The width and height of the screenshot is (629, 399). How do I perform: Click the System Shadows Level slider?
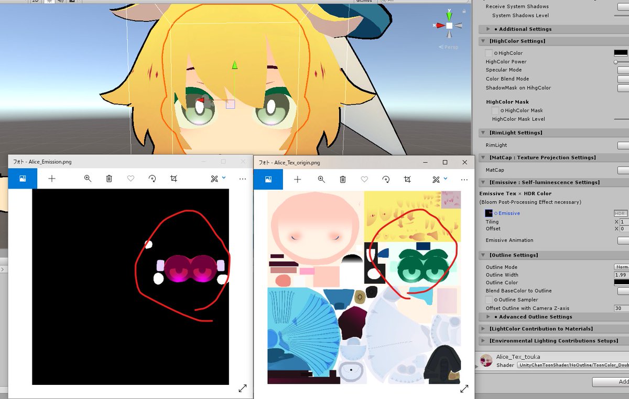[621, 16]
